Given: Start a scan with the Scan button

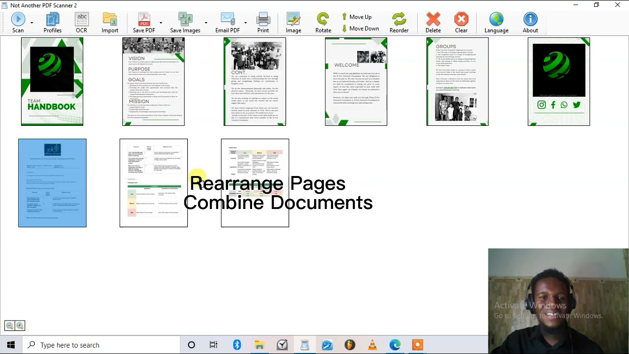Looking at the screenshot, I should (x=18, y=23).
